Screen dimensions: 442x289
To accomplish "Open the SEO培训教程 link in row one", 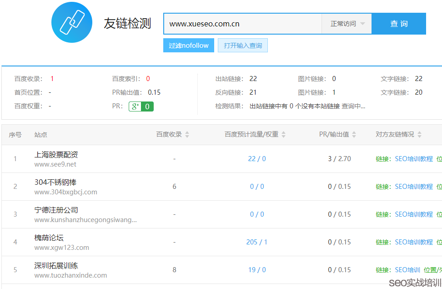I will click(415, 158).
